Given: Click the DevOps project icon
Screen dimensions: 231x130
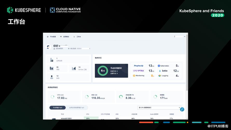Looking at the screenshot, I should point(74,69).
